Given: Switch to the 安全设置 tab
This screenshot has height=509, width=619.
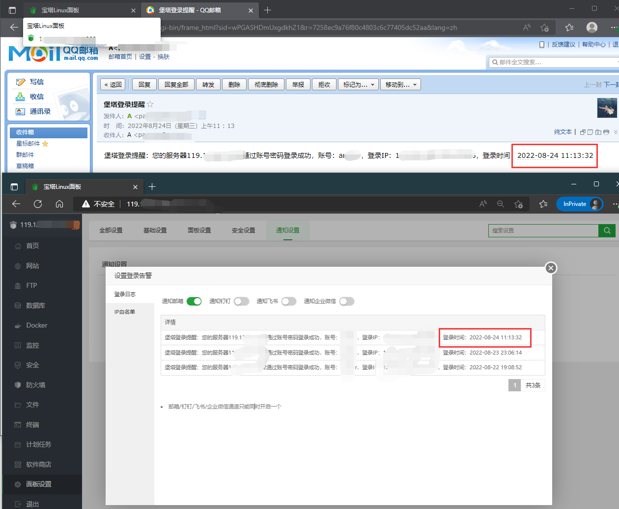Looking at the screenshot, I should [244, 230].
